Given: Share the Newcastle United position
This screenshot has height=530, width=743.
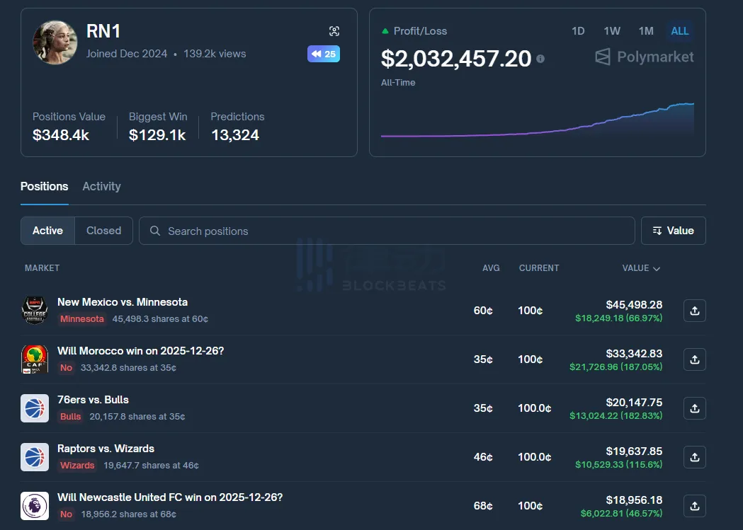Looking at the screenshot, I should 694,506.
